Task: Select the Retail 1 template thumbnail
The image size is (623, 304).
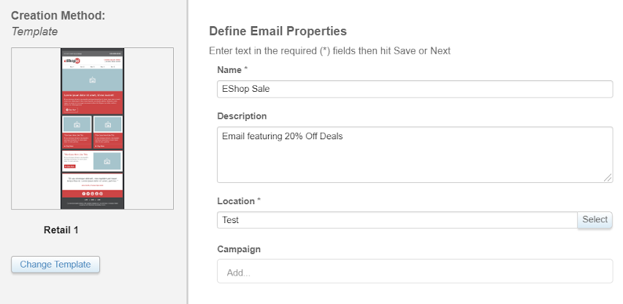Action: (x=92, y=128)
